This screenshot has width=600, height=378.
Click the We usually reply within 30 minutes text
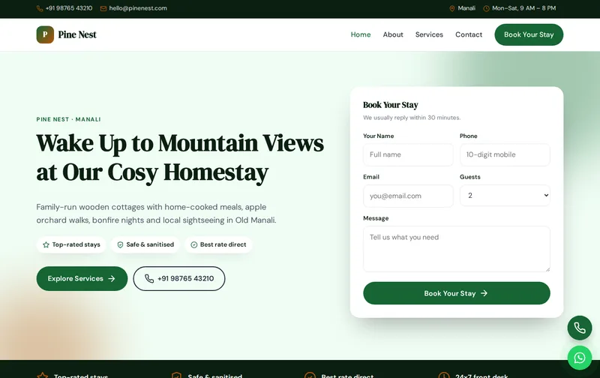[x=412, y=118]
